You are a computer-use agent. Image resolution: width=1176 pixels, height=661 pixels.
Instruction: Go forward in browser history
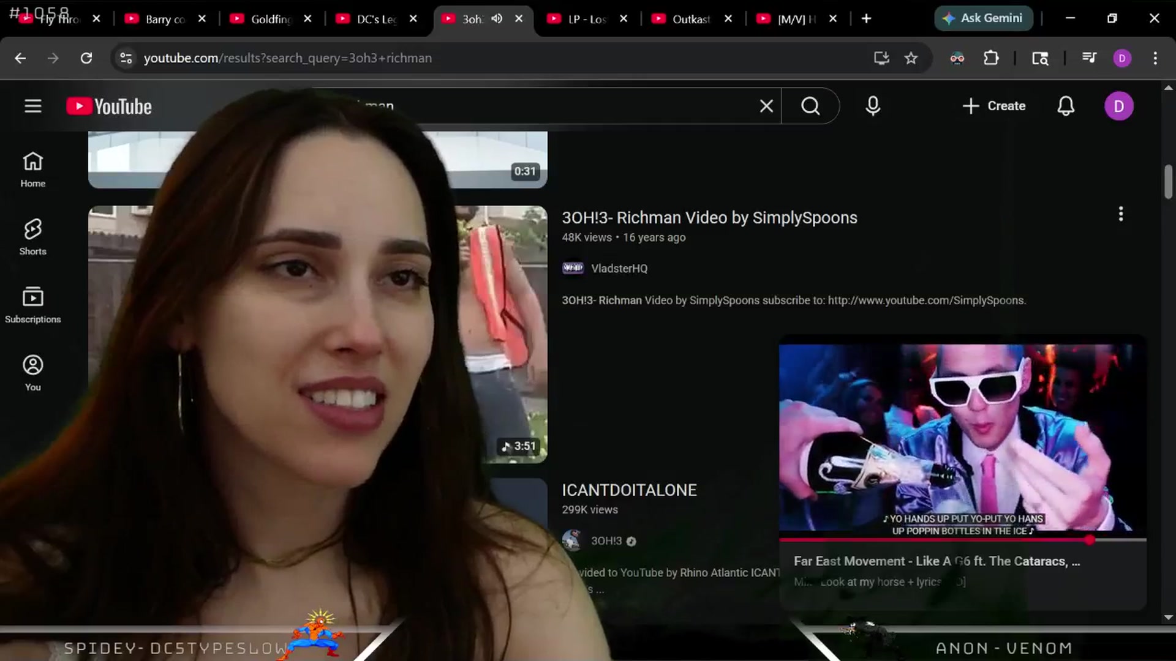(53, 58)
